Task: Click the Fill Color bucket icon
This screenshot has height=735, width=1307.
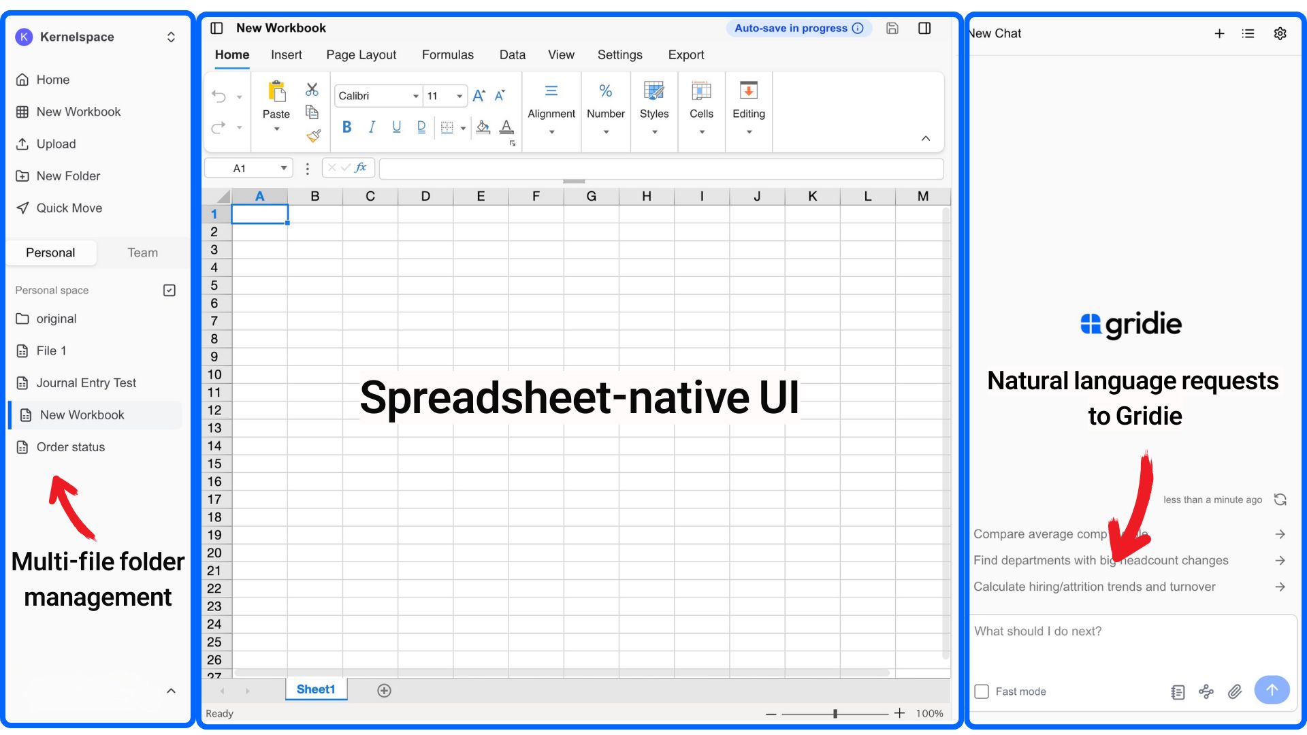Action: pos(483,127)
